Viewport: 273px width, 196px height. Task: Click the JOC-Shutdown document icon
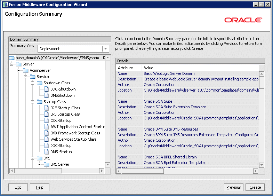pos(47,89)
